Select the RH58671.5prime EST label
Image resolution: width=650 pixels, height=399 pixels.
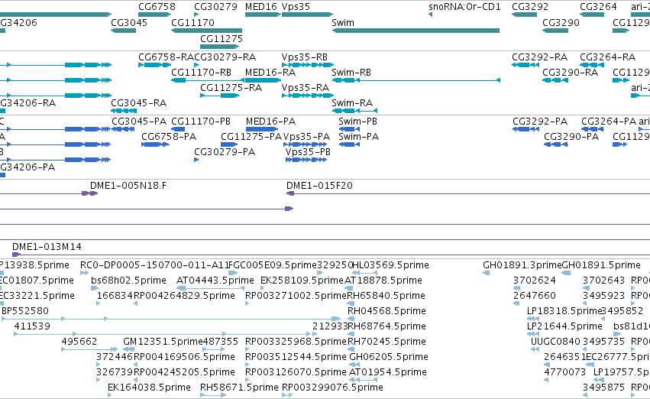tap(239, 387)
